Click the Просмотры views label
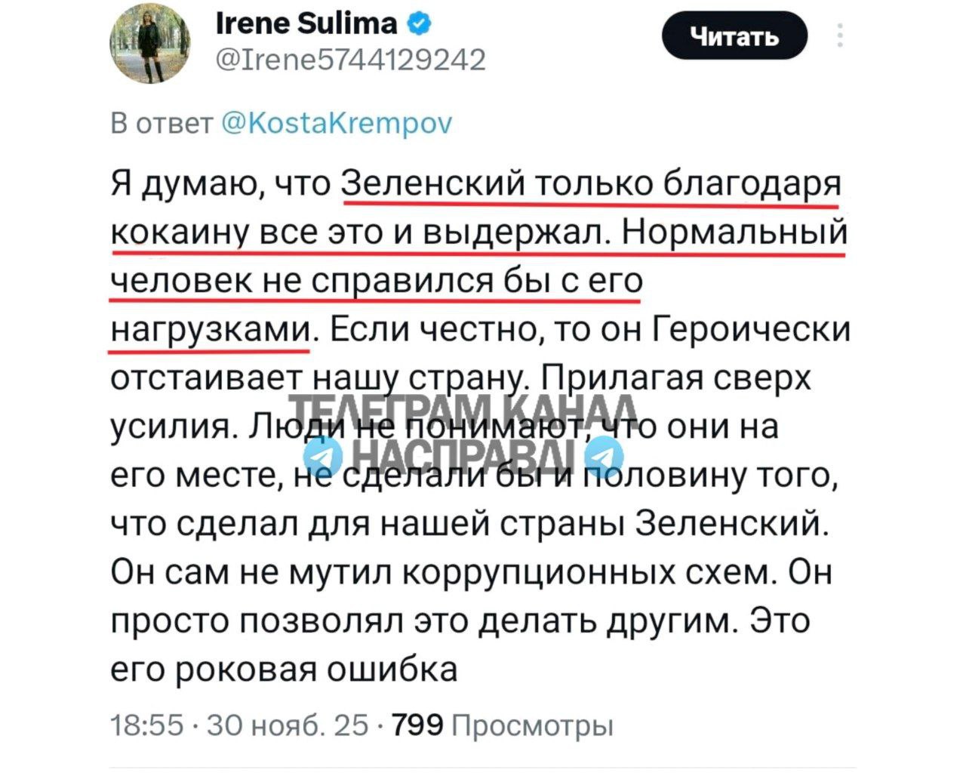 [532, 725]
